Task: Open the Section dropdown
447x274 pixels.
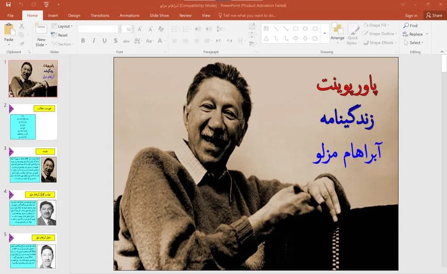Action: (x=63, y=44)
